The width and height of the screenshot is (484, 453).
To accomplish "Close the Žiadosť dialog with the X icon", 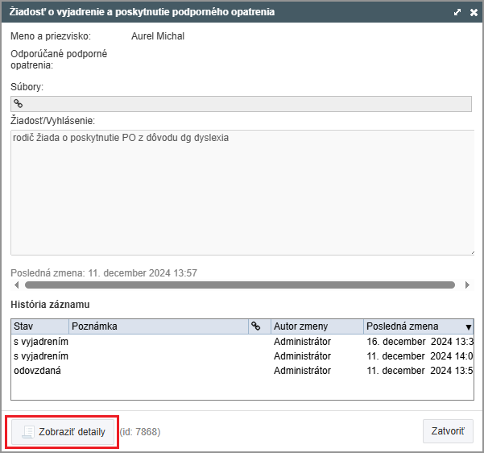I will pos(474,13).
